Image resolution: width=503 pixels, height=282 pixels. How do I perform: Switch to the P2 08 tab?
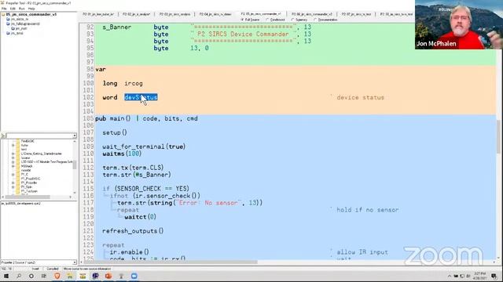pyautogui.click(x=396, y=14)
